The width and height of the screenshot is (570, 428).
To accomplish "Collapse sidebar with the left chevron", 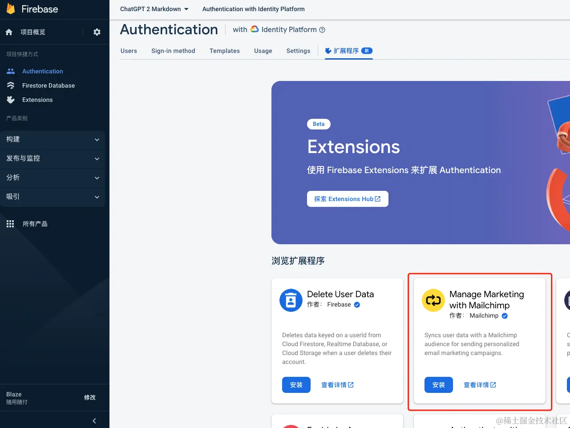I will pyautogui.click(x=94, y=421).
